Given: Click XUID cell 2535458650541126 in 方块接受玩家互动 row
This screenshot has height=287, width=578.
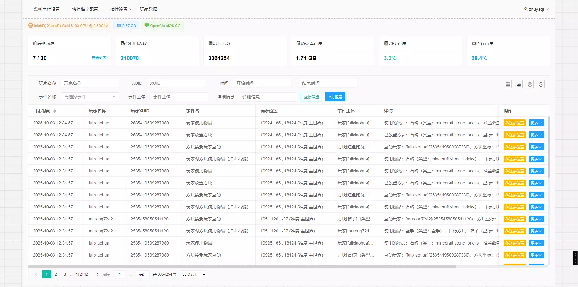Looking at the screenshot, I should [149, 219].
